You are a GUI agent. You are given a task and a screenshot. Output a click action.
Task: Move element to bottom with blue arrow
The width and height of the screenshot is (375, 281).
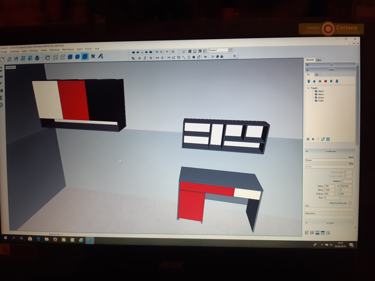pos(337,81)
